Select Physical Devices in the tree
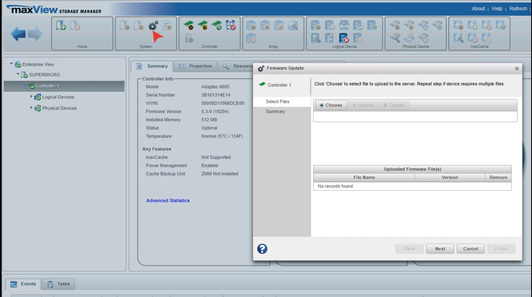This screenshot has width=532, height=297. (x=59, y=108)
